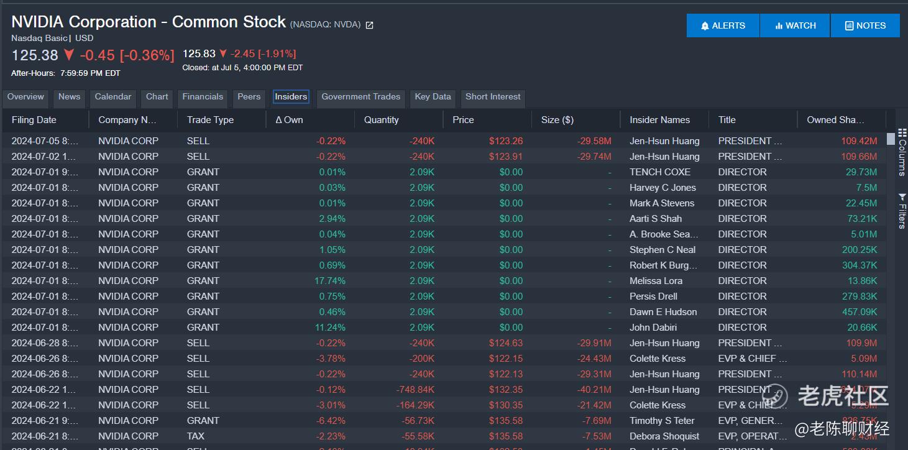Open the Short Interest tab

pyautogui.click(x=493, y=97)
